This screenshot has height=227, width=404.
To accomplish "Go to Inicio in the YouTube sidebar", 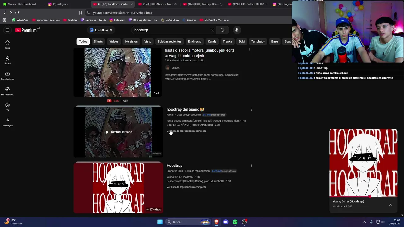I will pos(8,44).
